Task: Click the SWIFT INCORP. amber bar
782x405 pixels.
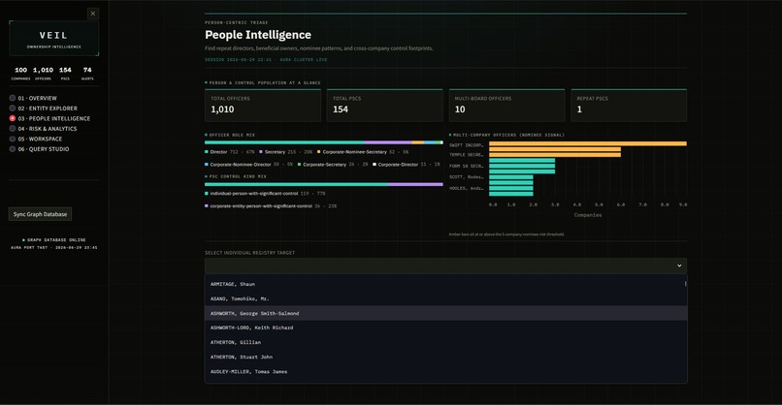Action: (x=588, y=144)
